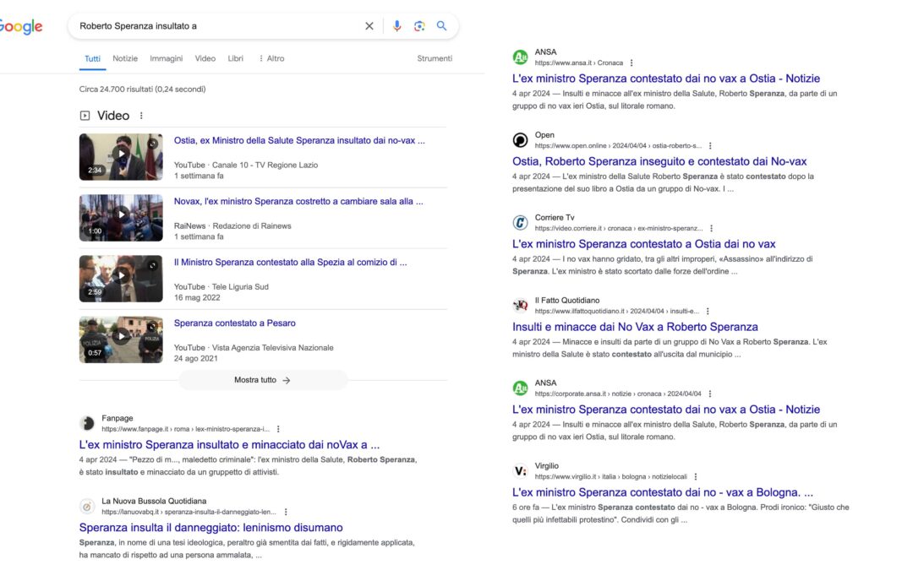Click La Nuova Bussola Quotidiana favicon
This screenshot has height=570, width=913.
pyautogui.click(x=87, y=507)
